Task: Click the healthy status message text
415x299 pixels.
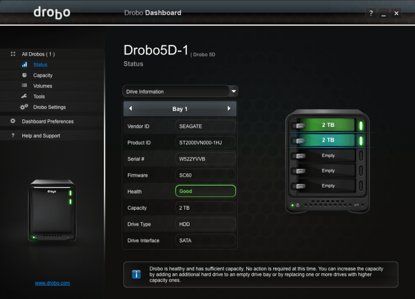Action: point(266,274)
